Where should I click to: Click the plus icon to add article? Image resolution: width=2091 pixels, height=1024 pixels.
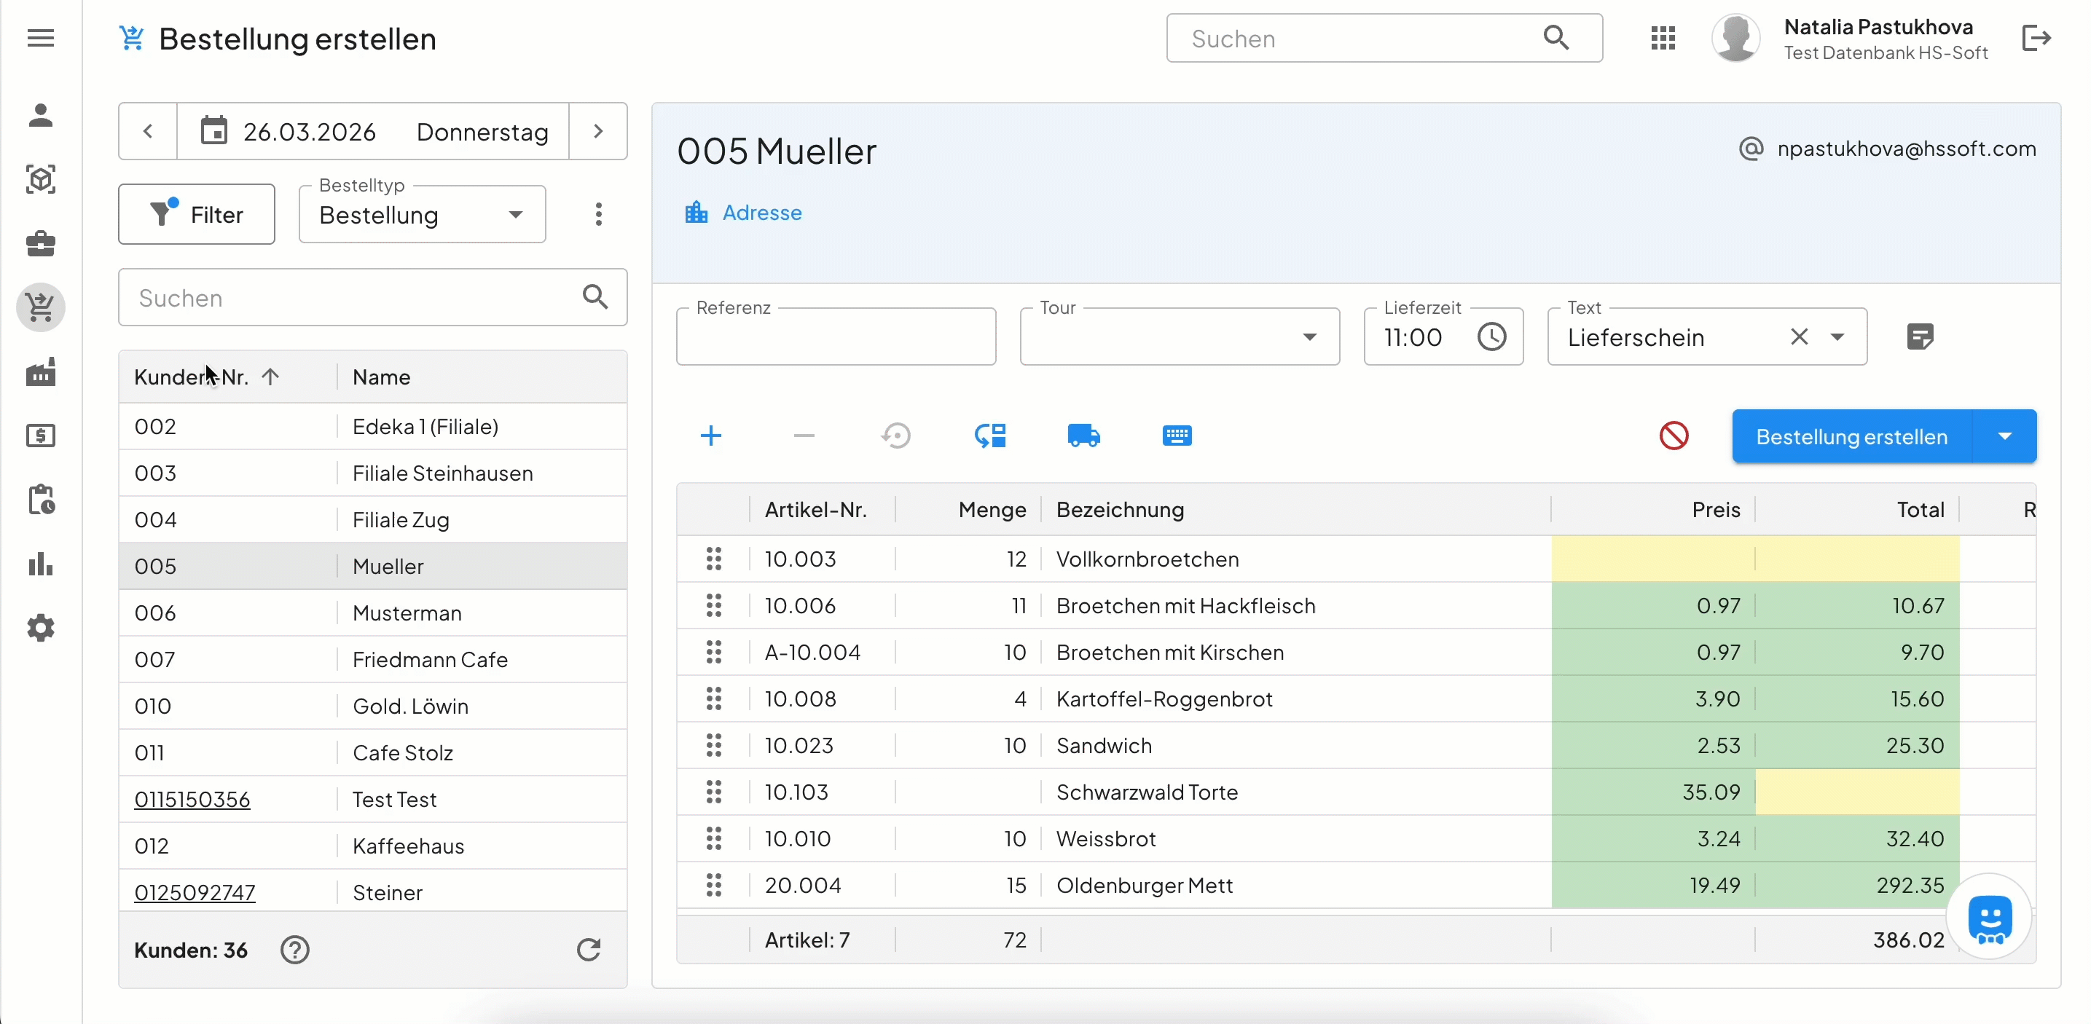(x=710, y=436)
